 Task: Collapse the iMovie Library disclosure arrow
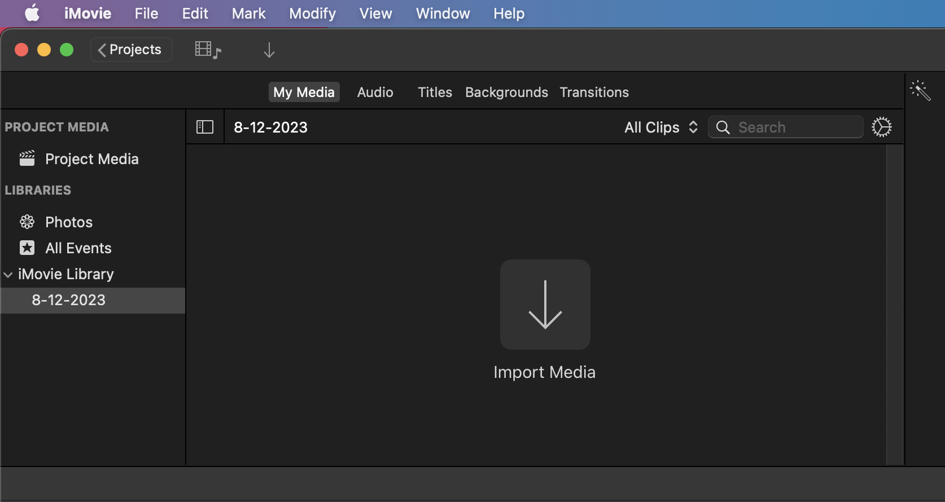click(8, 275)
